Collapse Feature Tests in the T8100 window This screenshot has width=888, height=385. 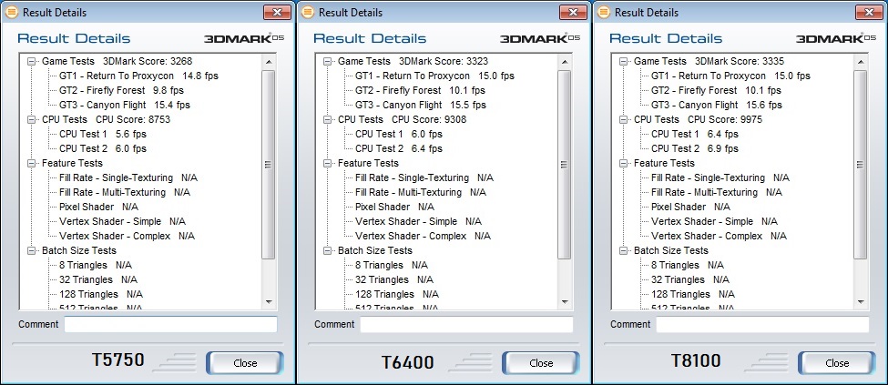tap(624, 163)
